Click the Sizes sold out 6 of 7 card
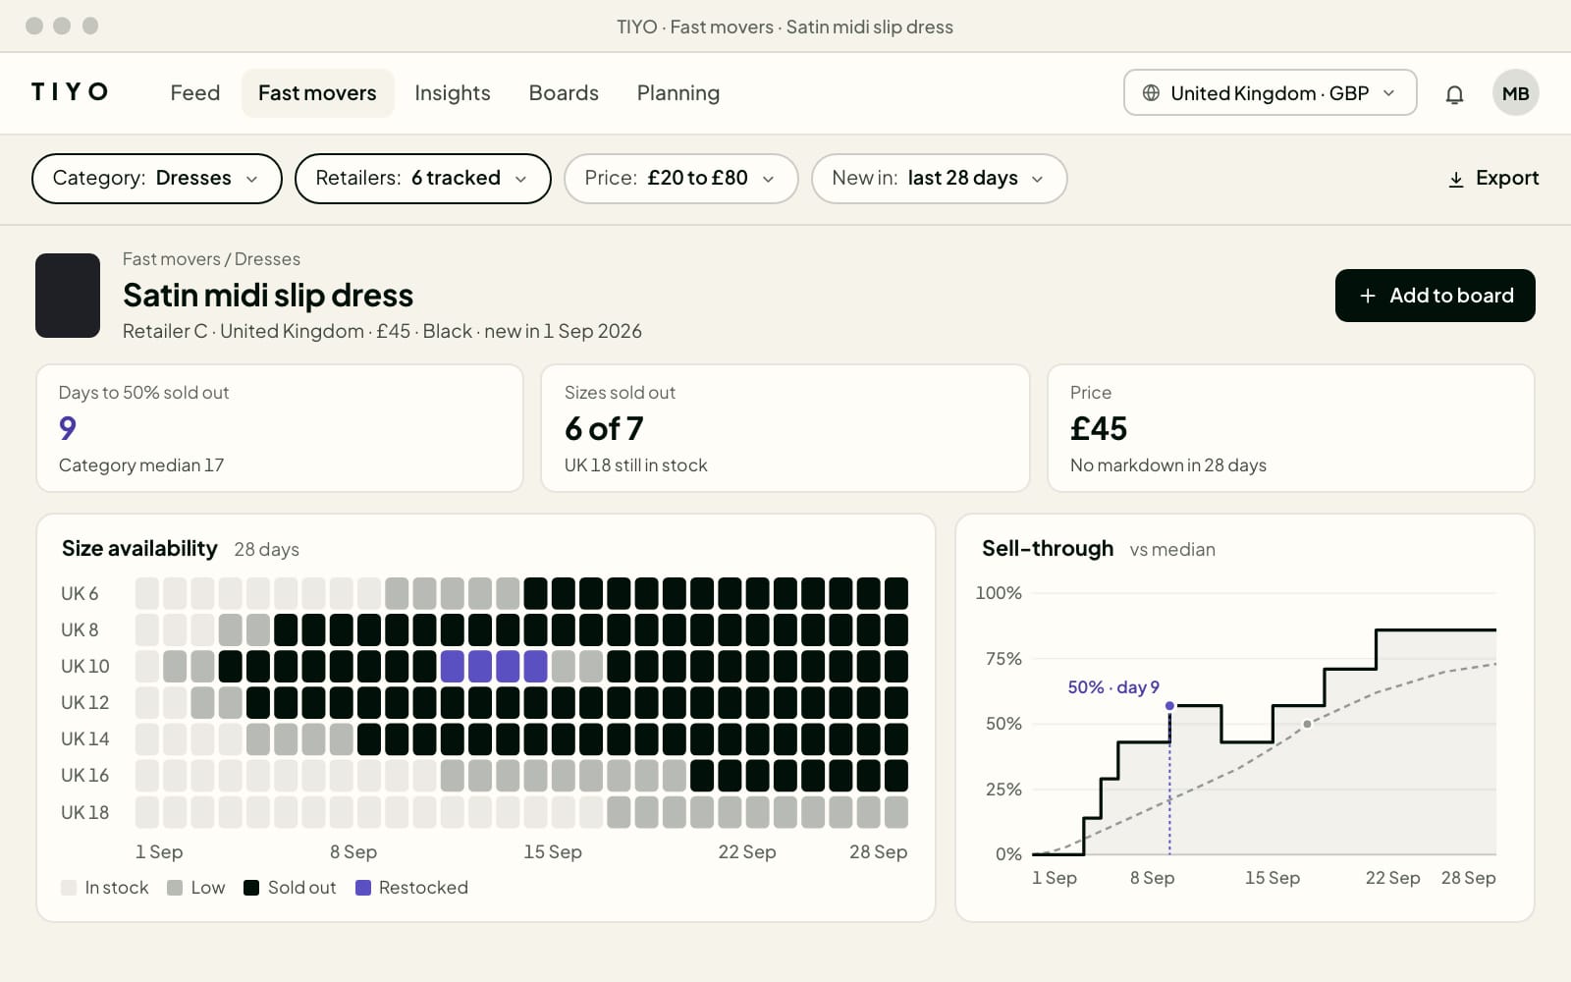The image size is (1571, 982). pos(785,428)
